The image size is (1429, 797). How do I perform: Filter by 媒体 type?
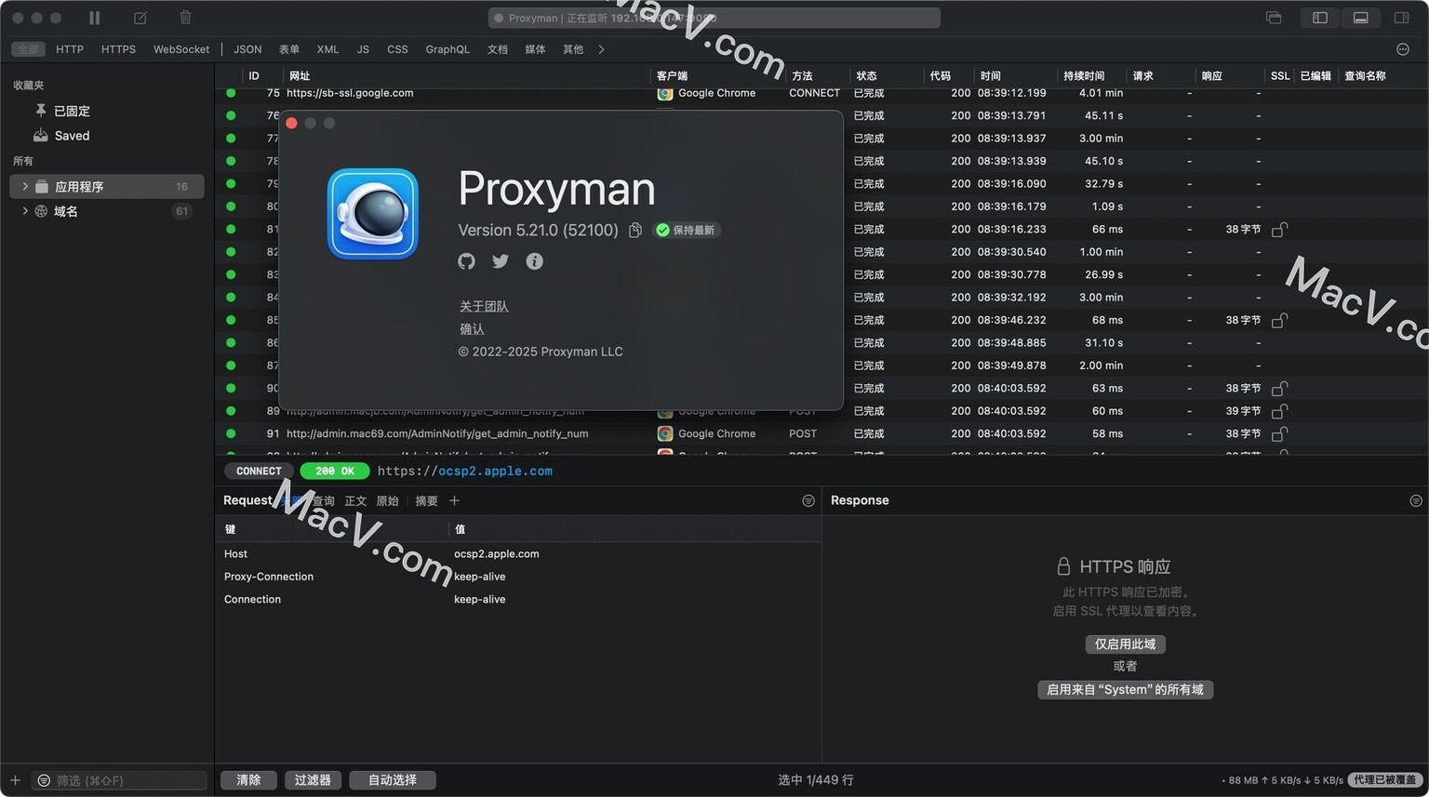pyautogui.click(x=535, y=49)
